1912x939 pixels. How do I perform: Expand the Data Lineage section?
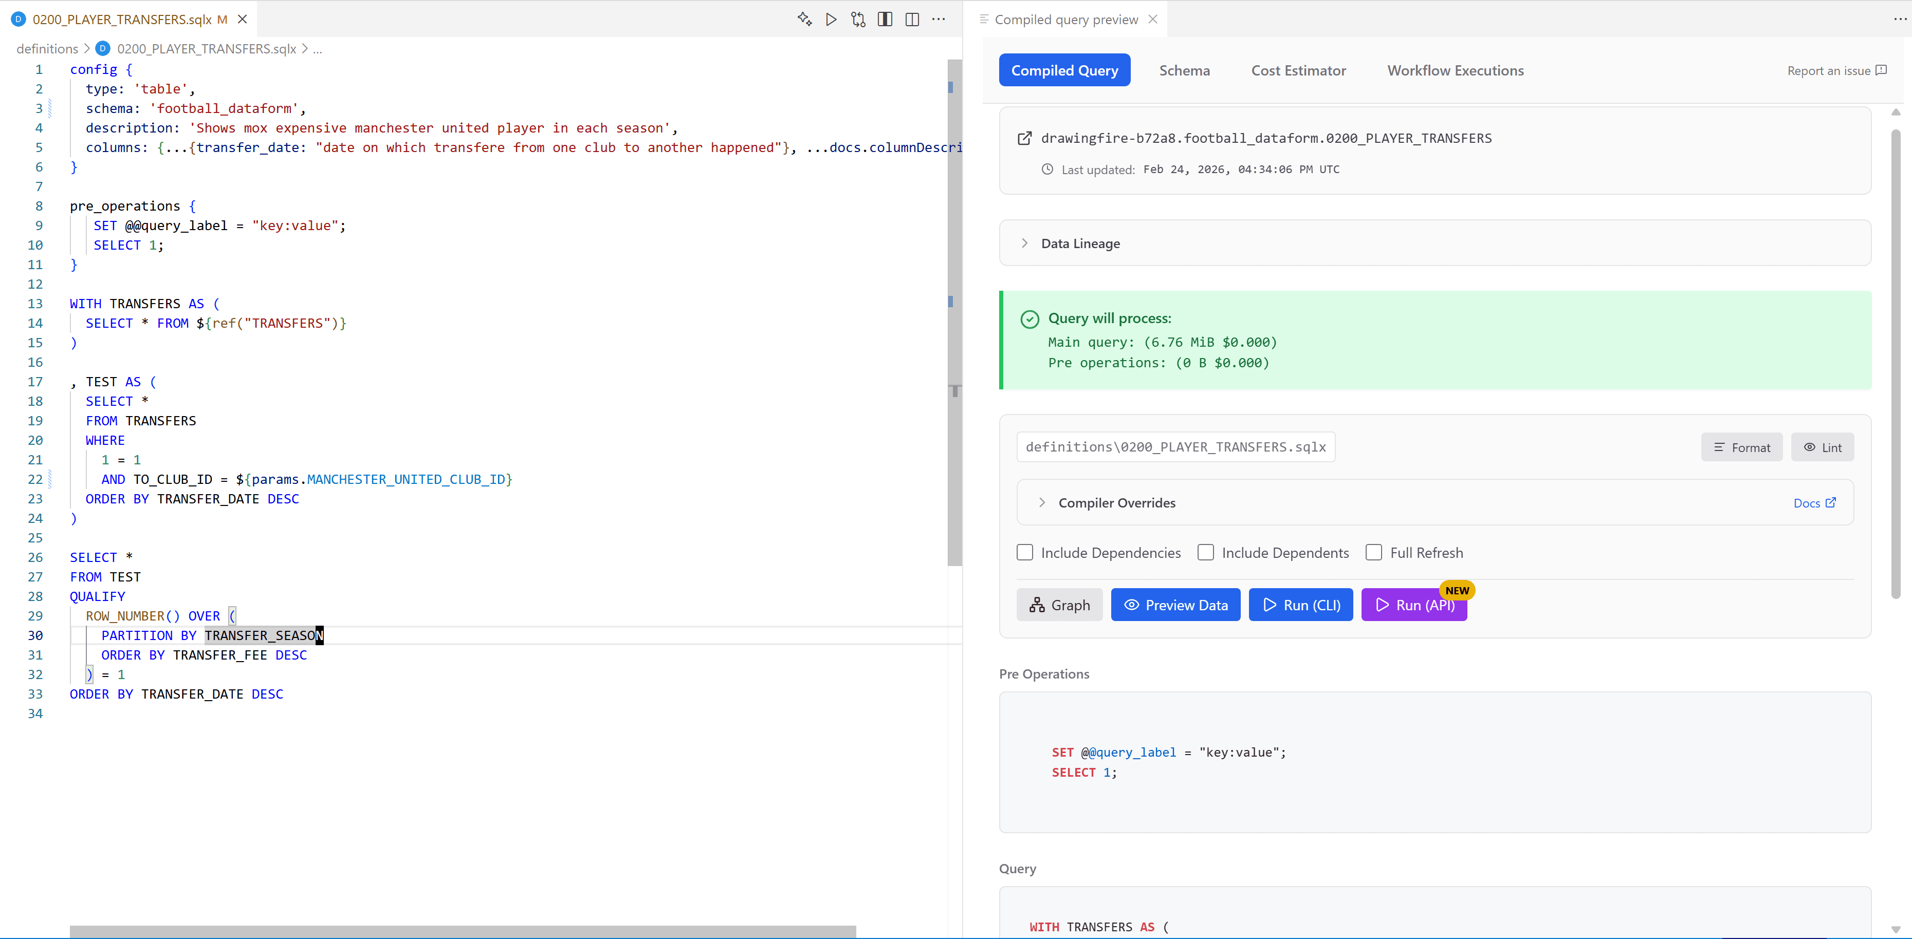1435,243
